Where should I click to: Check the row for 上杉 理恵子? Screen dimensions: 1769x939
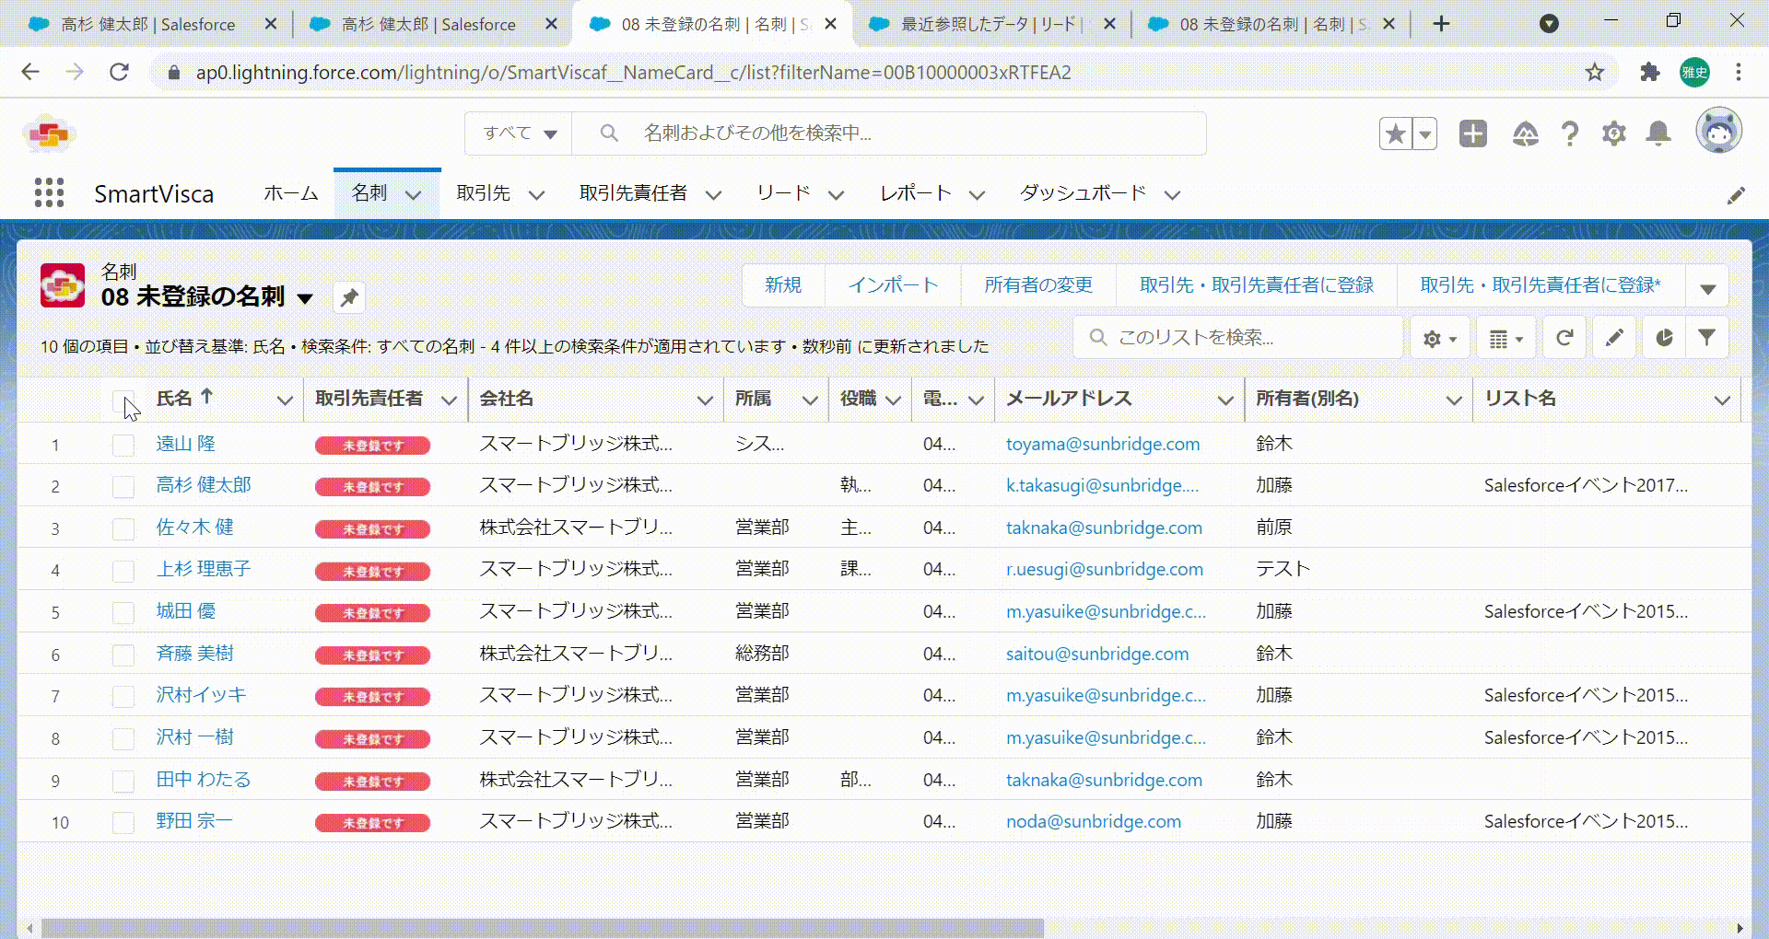coord(123,571)
